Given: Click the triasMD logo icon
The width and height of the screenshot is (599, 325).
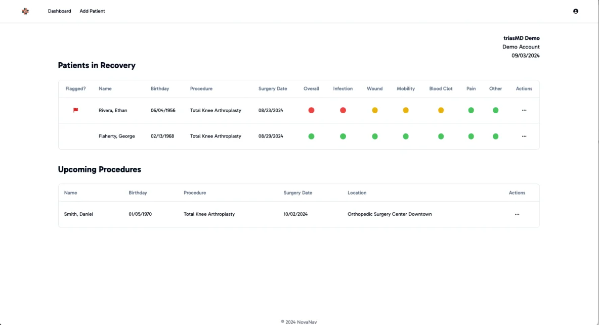Looking at the screenshot, I should [x=25, y=11].
